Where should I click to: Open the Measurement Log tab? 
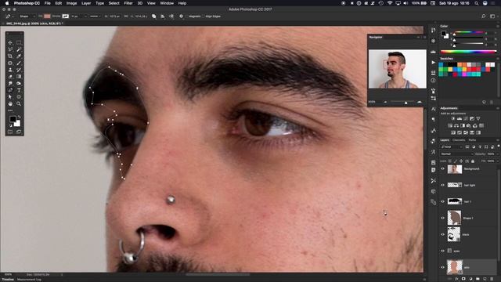coord(29,280)
